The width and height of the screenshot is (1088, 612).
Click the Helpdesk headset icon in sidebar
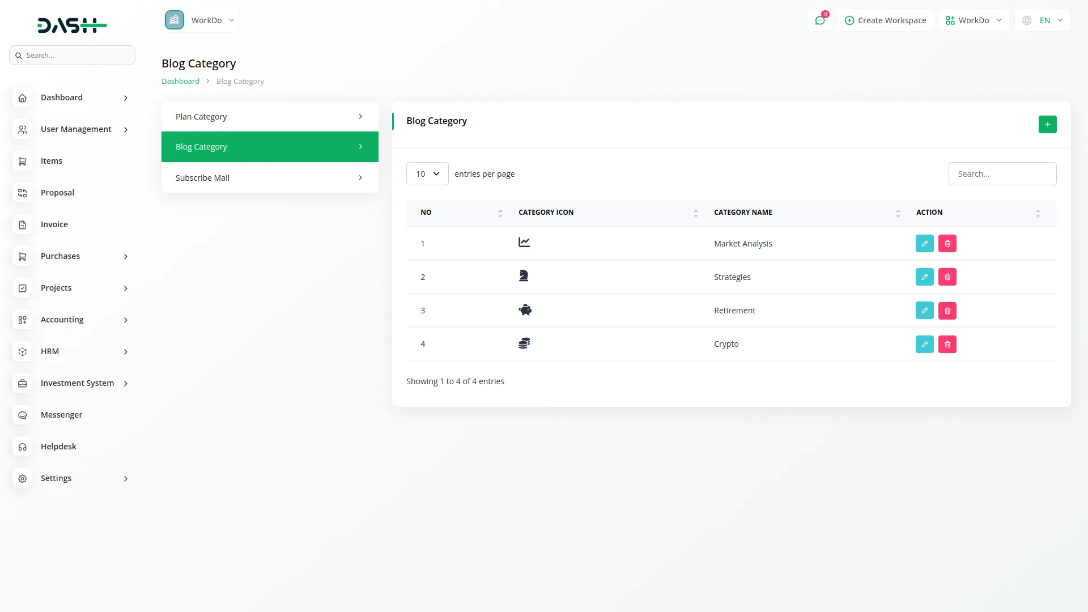[x=23, y=447]
